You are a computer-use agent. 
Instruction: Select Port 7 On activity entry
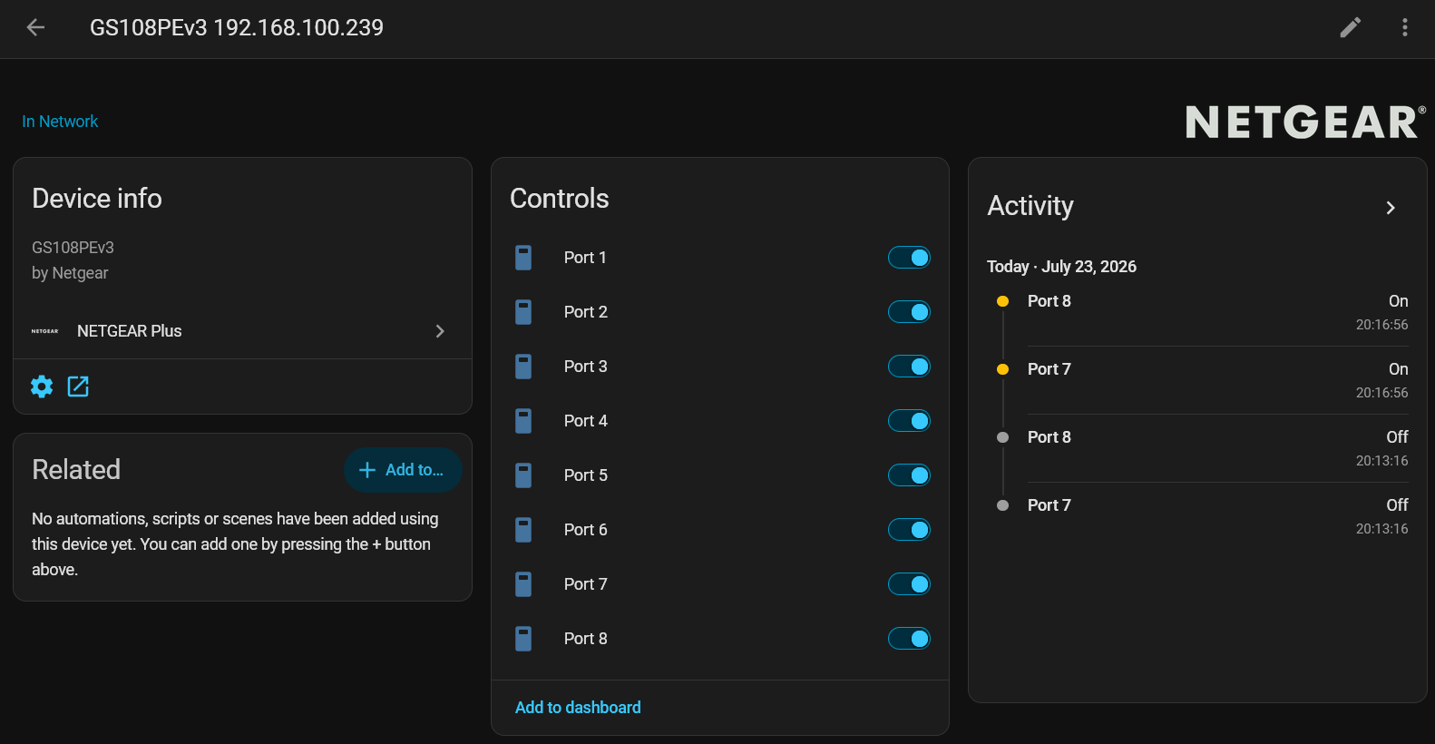(x=1197, y=380)
